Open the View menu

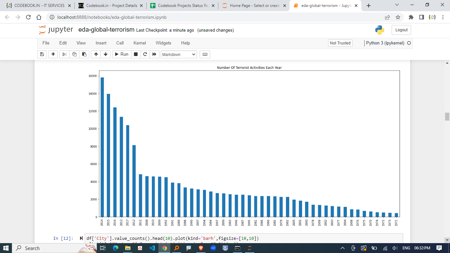click(81, 43)
